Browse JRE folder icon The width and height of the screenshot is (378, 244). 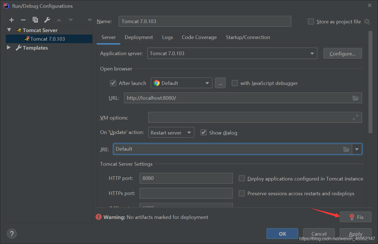pos(346,149)
